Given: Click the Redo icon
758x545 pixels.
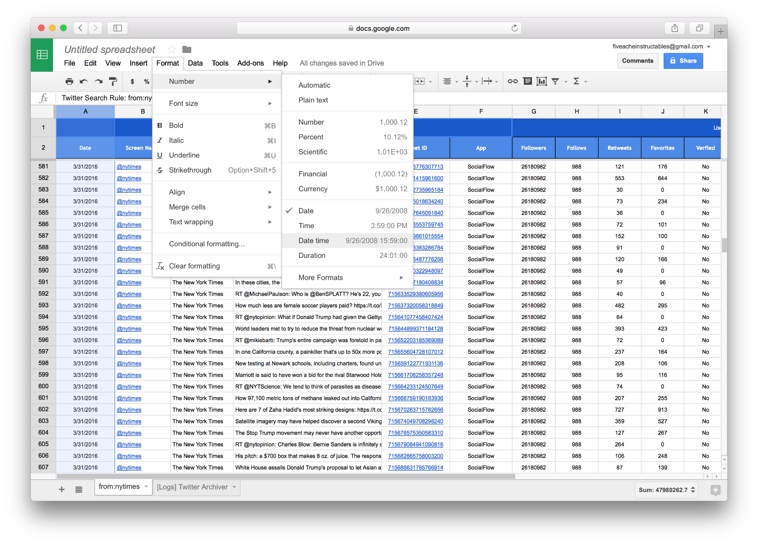Looking at the screenshot, I should [x=98, y=81].
